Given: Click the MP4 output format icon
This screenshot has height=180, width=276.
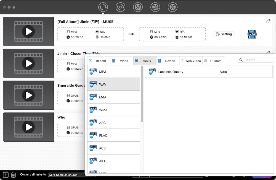Looking at the screenshot, I should tap(252, 34).
